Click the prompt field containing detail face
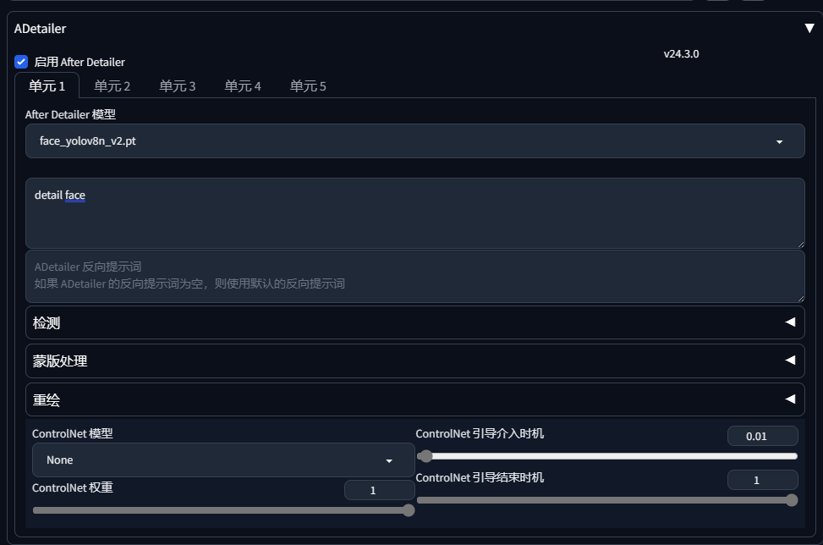 (415, 213)
